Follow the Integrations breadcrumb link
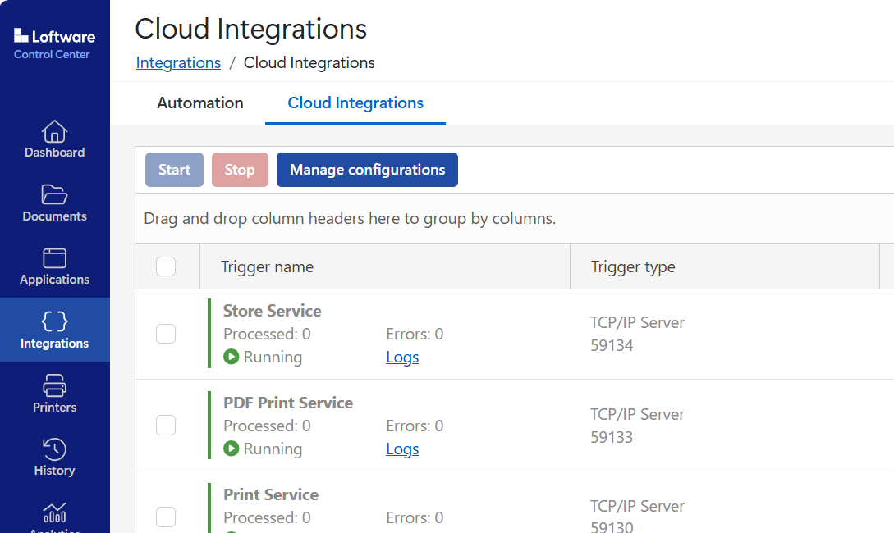894x533 pixels. click(x=178, y=62)
